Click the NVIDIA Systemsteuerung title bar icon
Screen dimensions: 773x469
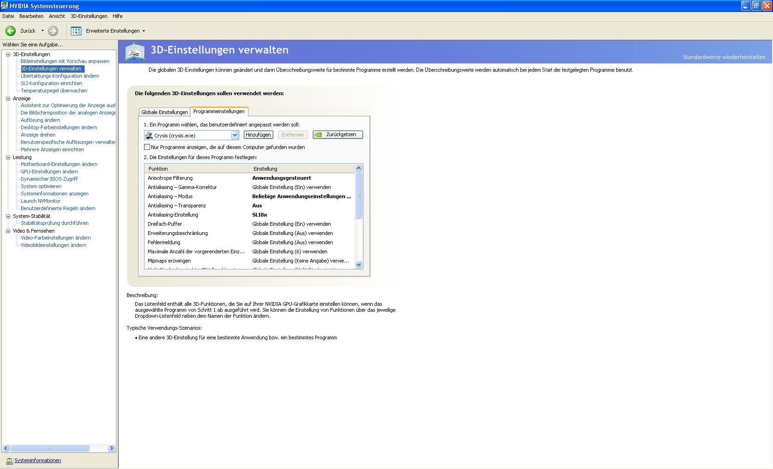4,6
